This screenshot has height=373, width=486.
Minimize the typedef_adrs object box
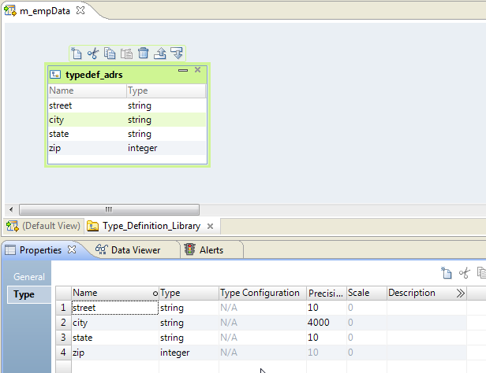(183, 71)
